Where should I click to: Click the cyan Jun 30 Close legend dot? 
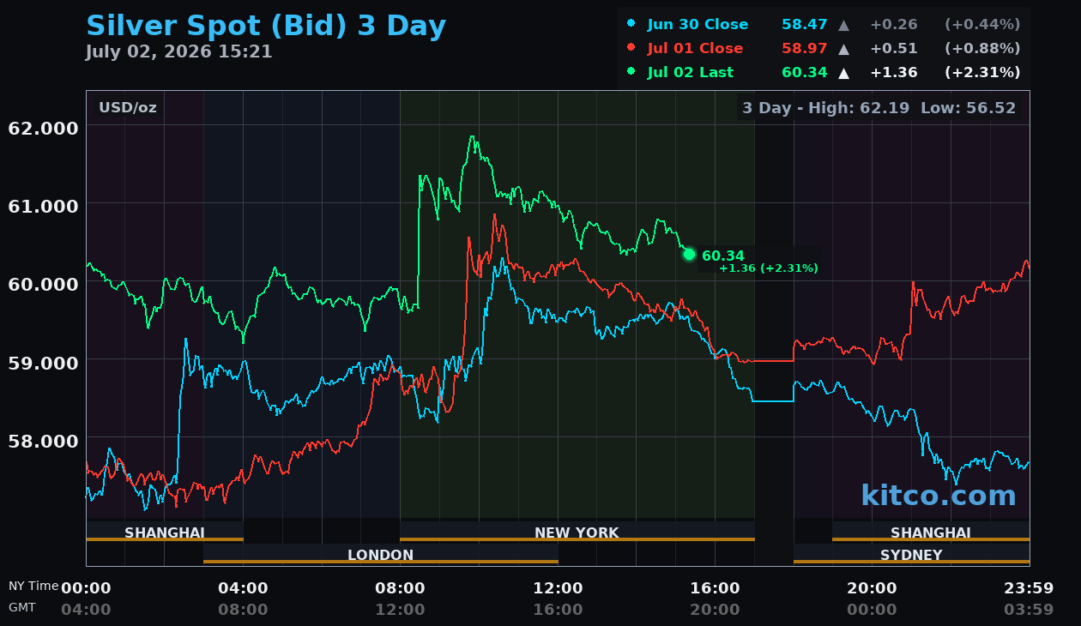click(631, 23)
